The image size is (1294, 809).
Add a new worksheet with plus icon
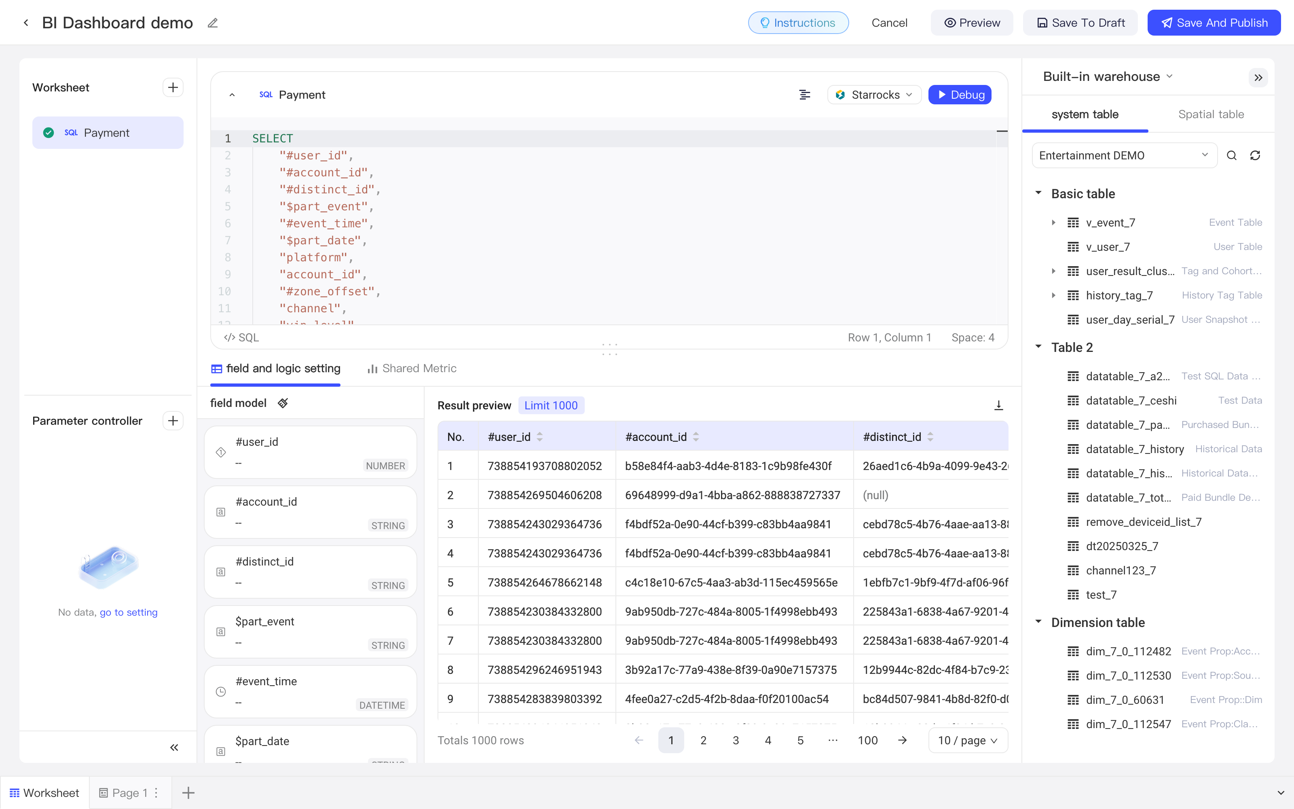tap(173, 87)
